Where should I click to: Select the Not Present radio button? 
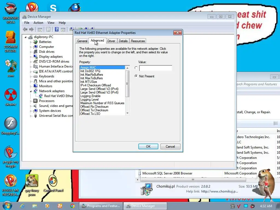[136, 76]
